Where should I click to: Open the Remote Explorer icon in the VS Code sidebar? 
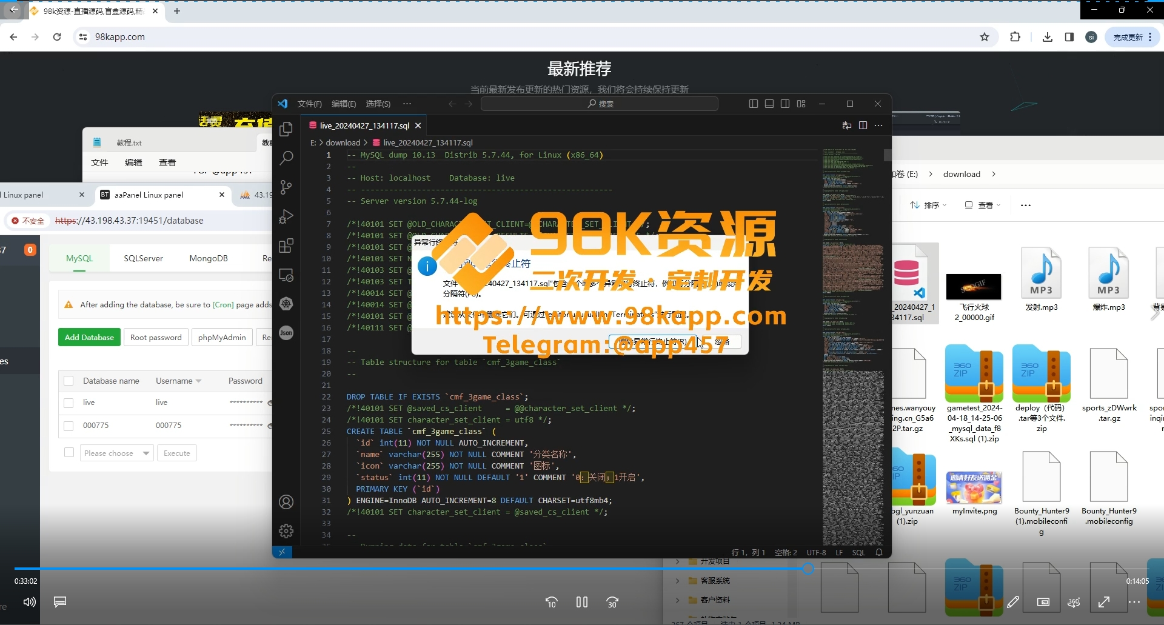pyautogui.click(x=286, y=275)
